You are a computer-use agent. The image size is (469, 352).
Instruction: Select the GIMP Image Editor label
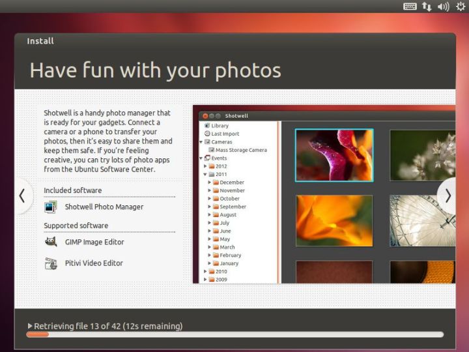coord(94,242)
